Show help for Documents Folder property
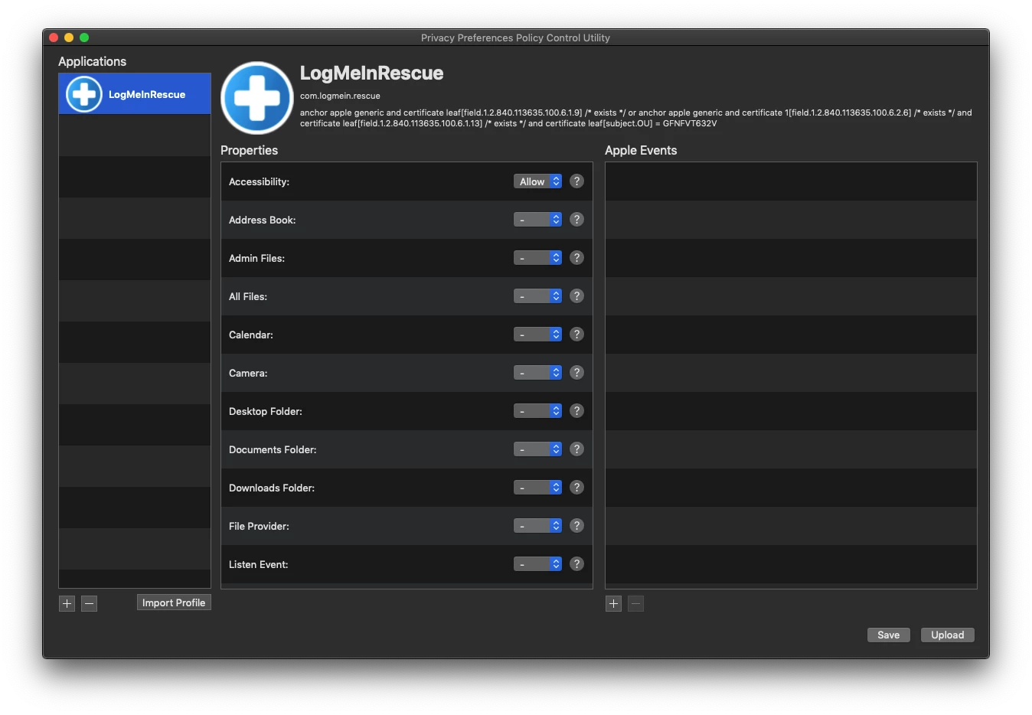 click(x=577, y=449)
